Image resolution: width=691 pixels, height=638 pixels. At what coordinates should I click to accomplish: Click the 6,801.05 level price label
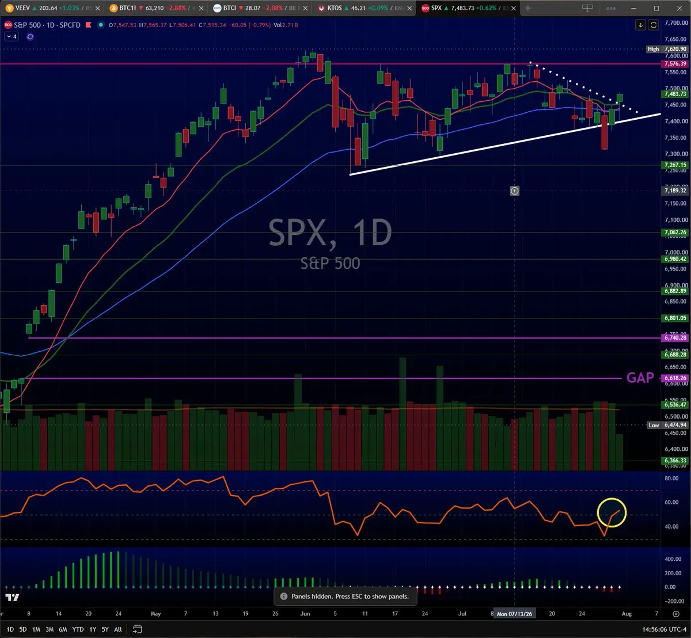(675, 318)
